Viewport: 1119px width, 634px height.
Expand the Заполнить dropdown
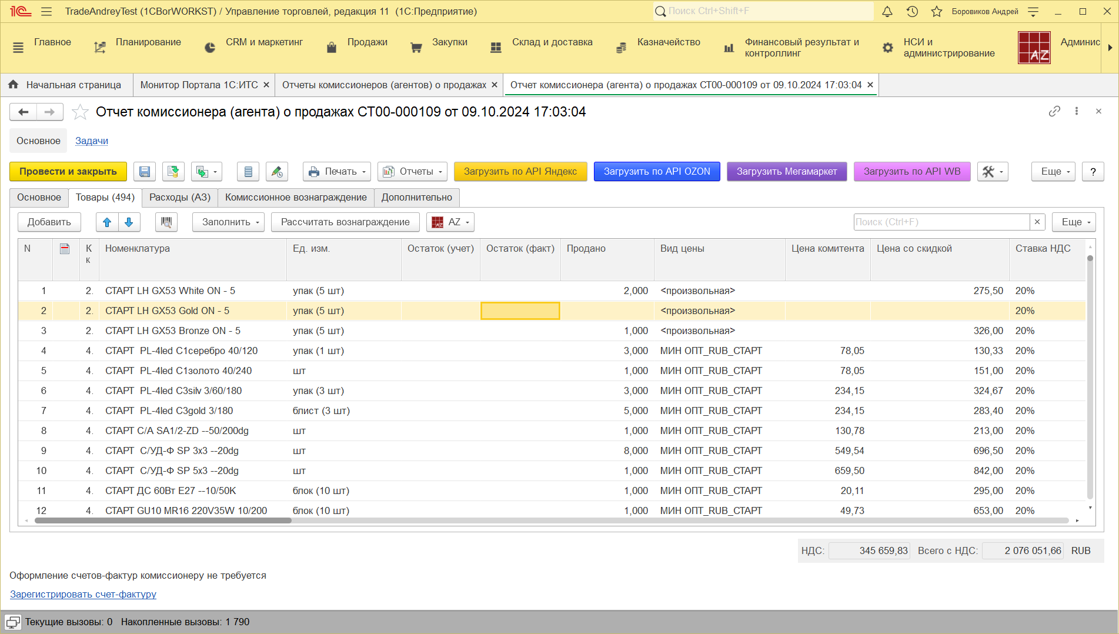tap(228, 222)
